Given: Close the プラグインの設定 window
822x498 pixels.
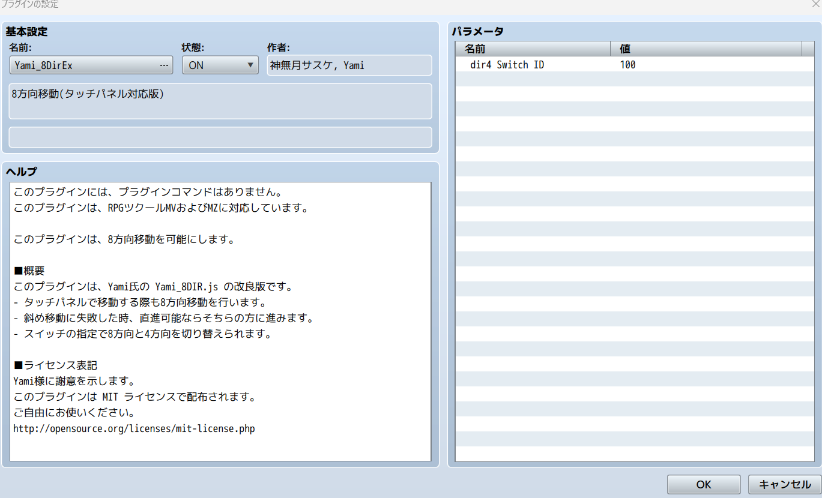Looking at the screenshot, I should click(815, 5).
